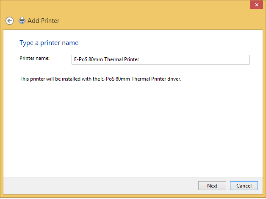Click the "Type a printer name" heading
266x199 pixels.
tap(49, 43)
